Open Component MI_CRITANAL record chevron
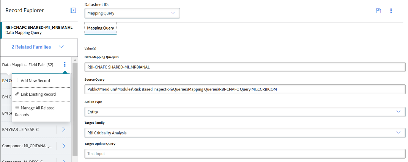The width and height of the screenshot is (408, 162). click(x=64, y=146)
